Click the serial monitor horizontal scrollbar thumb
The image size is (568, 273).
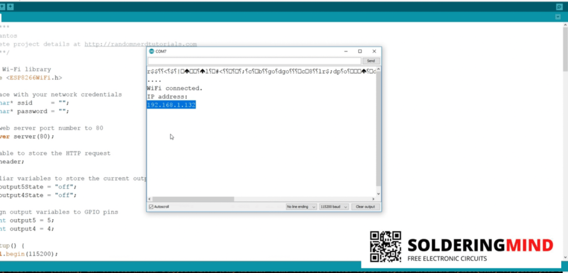pos(193,199)
